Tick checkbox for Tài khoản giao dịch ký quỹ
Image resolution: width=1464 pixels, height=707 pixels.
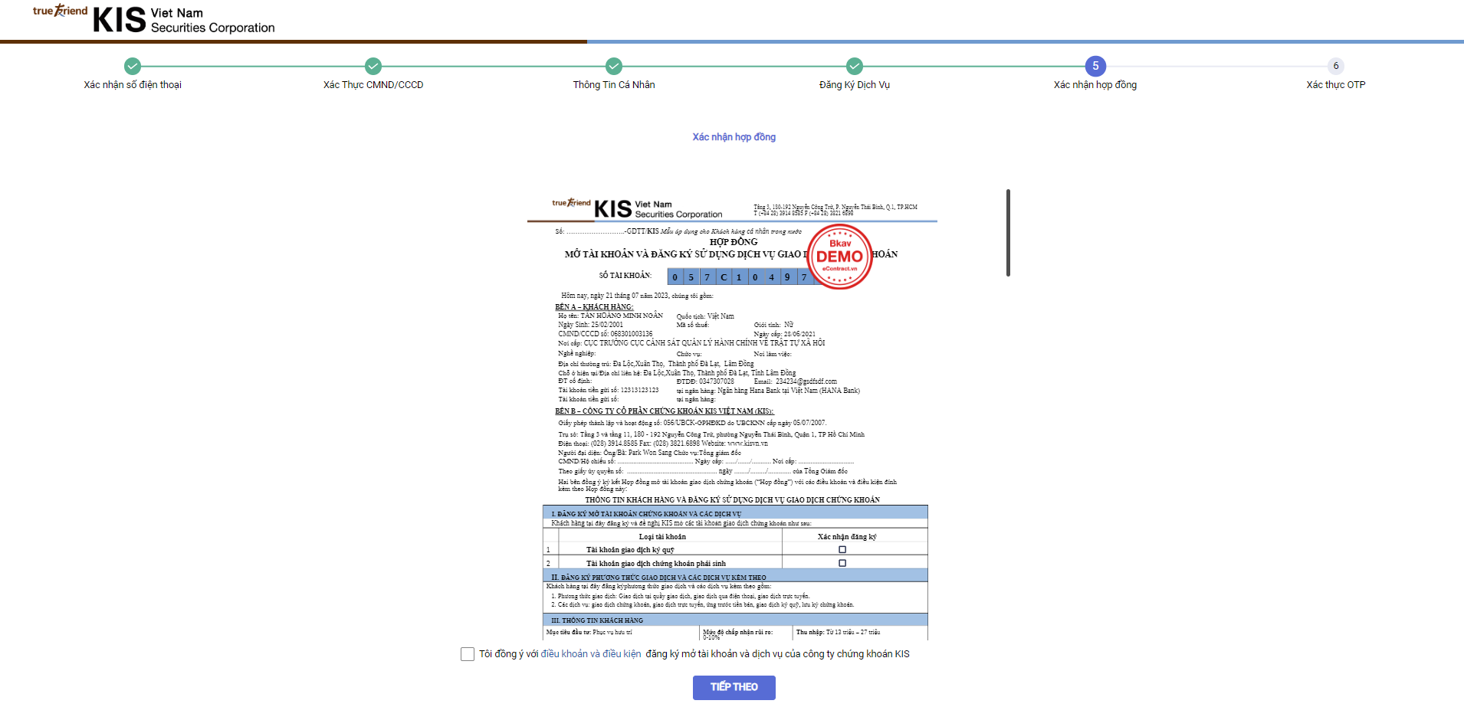[x=842, y=549]
